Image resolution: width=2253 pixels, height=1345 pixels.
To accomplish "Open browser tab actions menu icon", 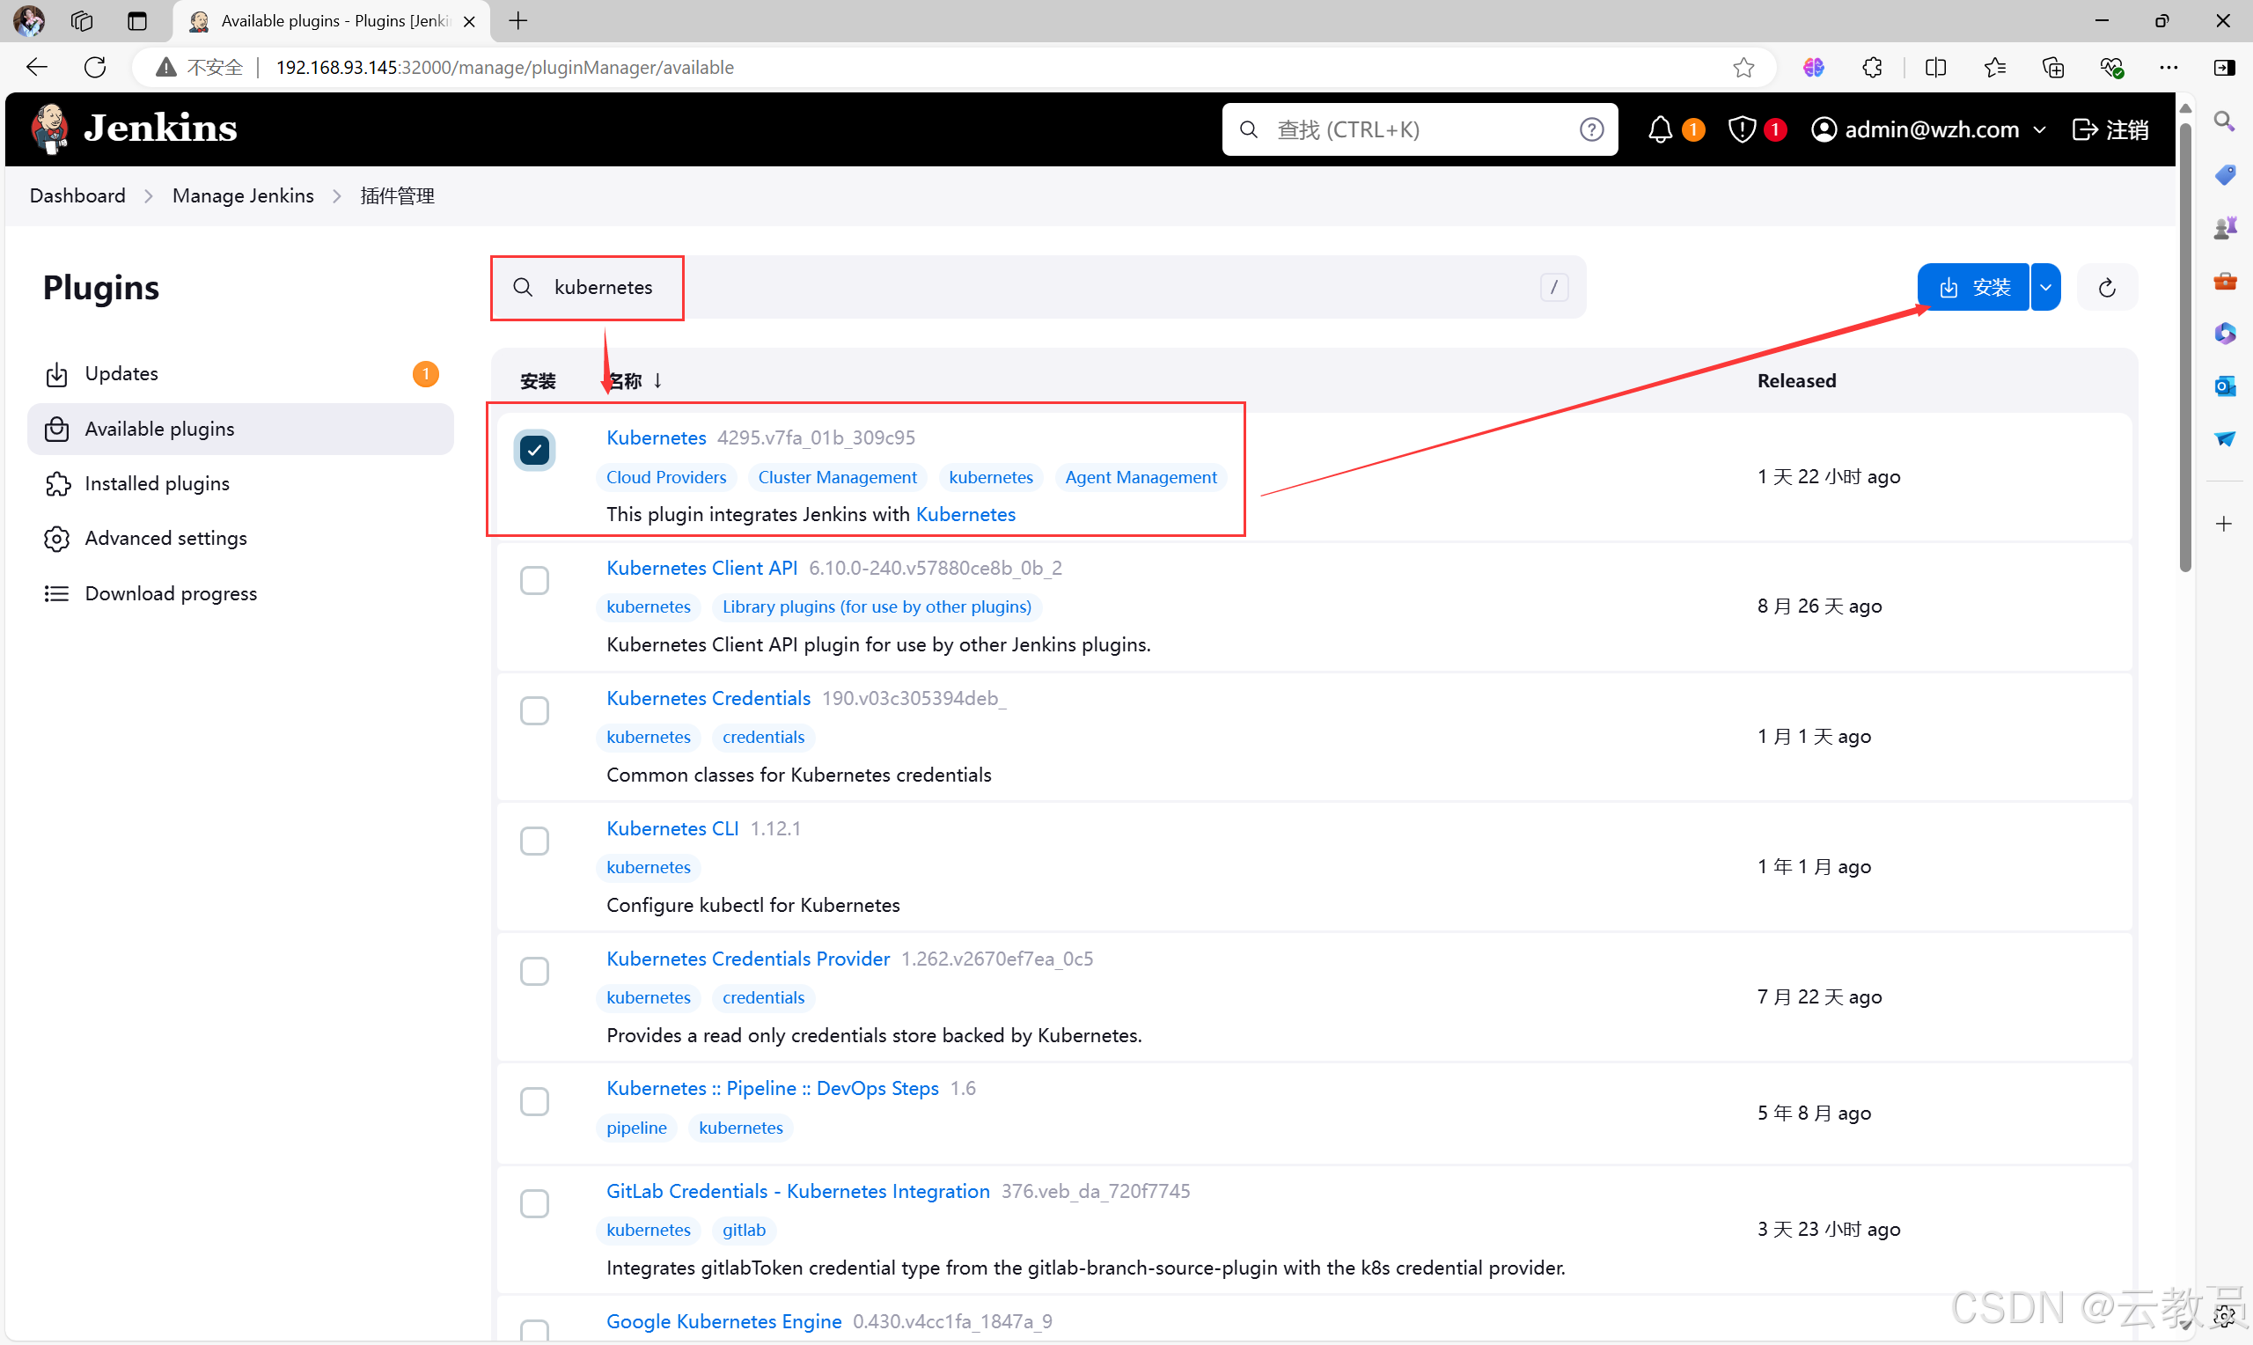I will coord(136,20).
